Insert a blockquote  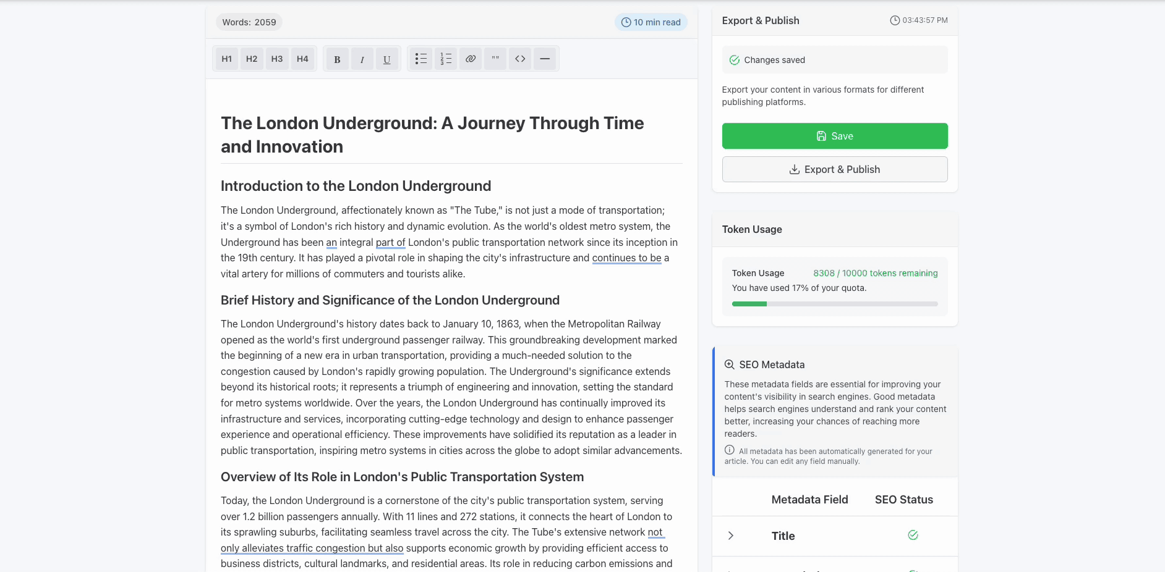tap(495, 59)
